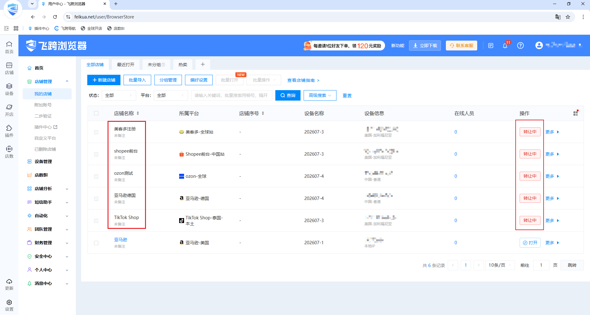
Task: Expand the 短信助手 sidebar menu
Action: (47, 202)
